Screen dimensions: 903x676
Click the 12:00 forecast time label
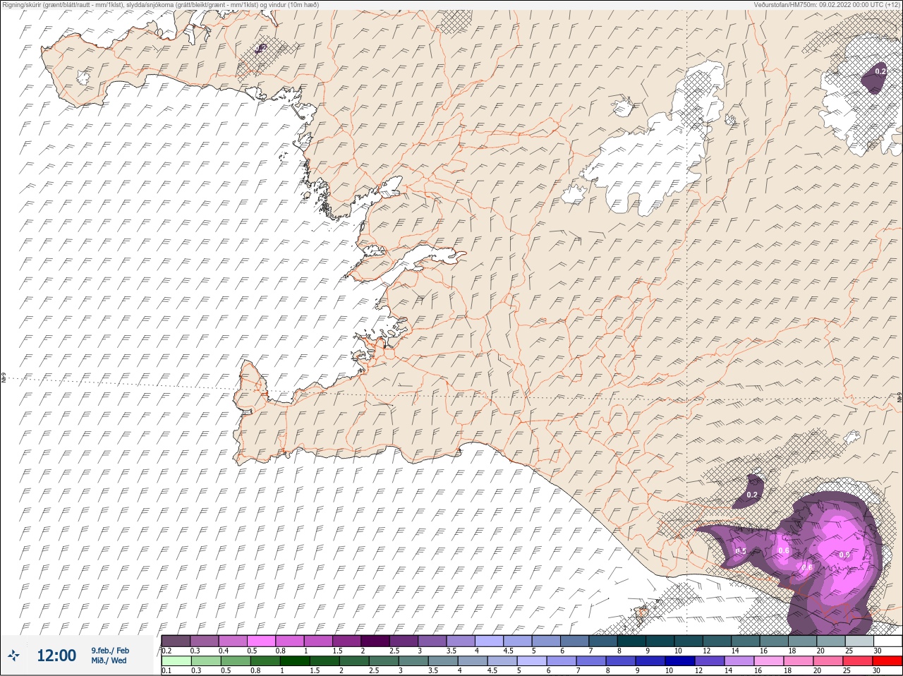coord(56,656)
